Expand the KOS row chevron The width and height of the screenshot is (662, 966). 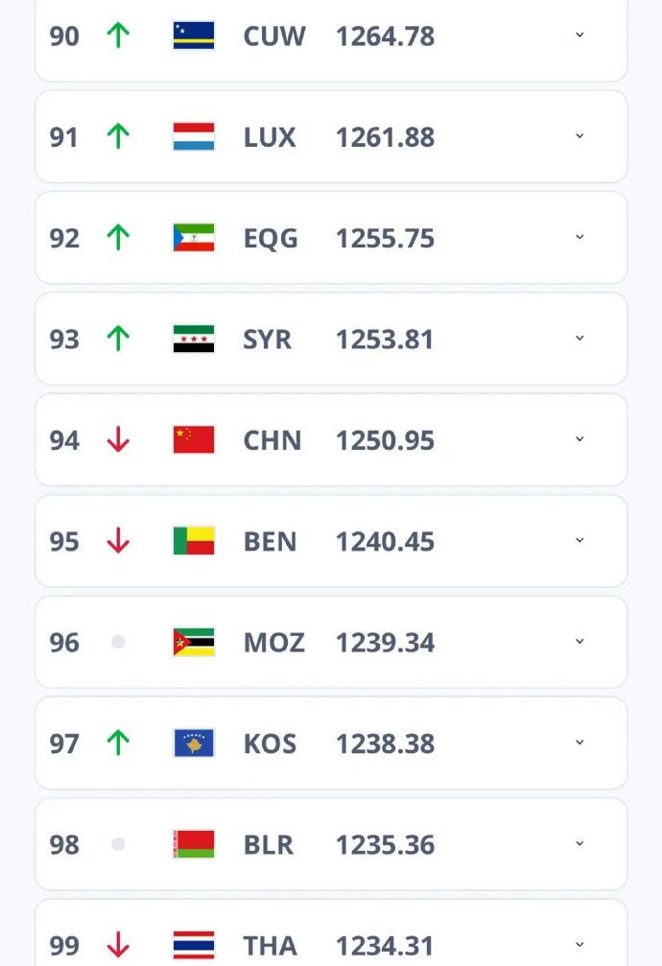[x=579, y=742]
